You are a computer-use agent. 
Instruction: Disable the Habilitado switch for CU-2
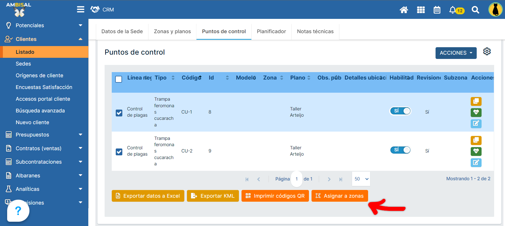point(400,150)
